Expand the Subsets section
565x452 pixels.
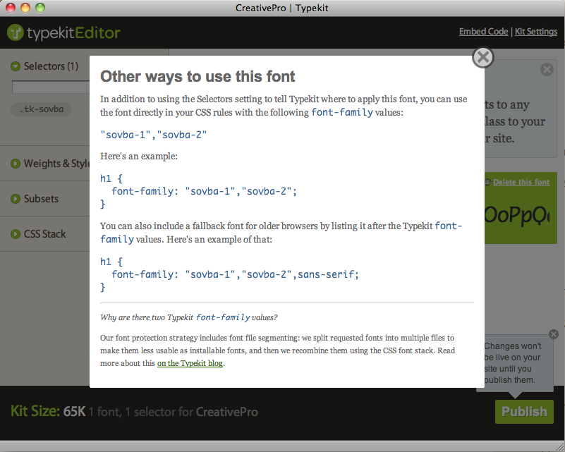(16, 199)
